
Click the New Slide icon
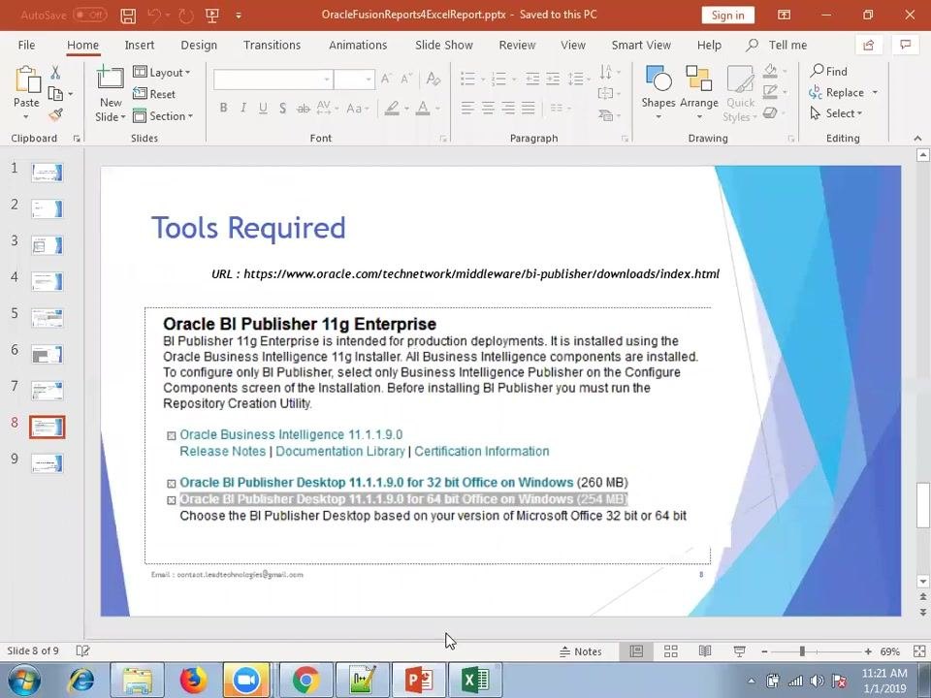point(110,78)
